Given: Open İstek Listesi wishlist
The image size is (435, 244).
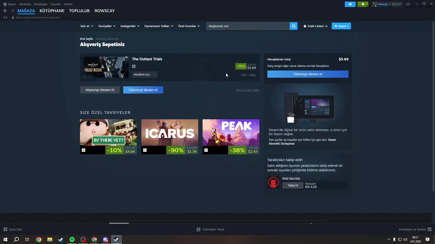Looking at the screenshot, I should [x=315, y=26].
